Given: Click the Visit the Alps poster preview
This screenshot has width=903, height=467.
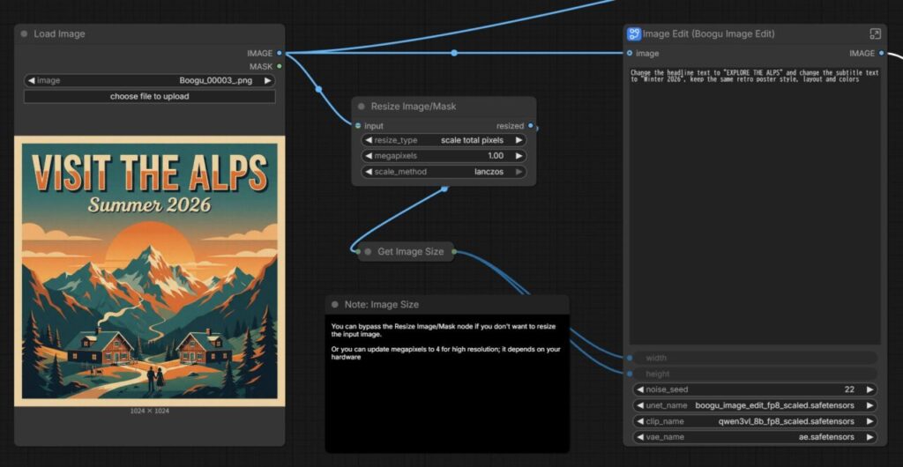Looking at the screenshot, I should 150,271.
